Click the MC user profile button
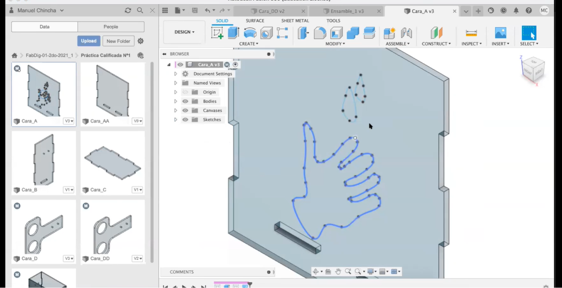This screenshot has width=562, height=288. 544,11
